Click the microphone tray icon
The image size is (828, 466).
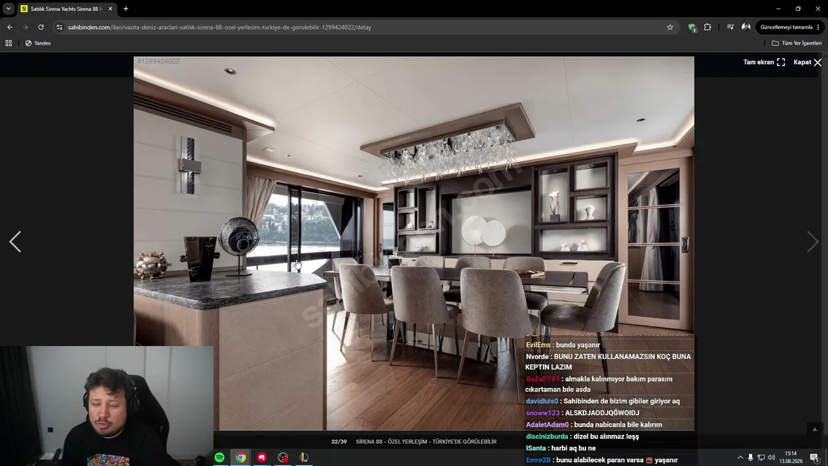tap(750, 458)
